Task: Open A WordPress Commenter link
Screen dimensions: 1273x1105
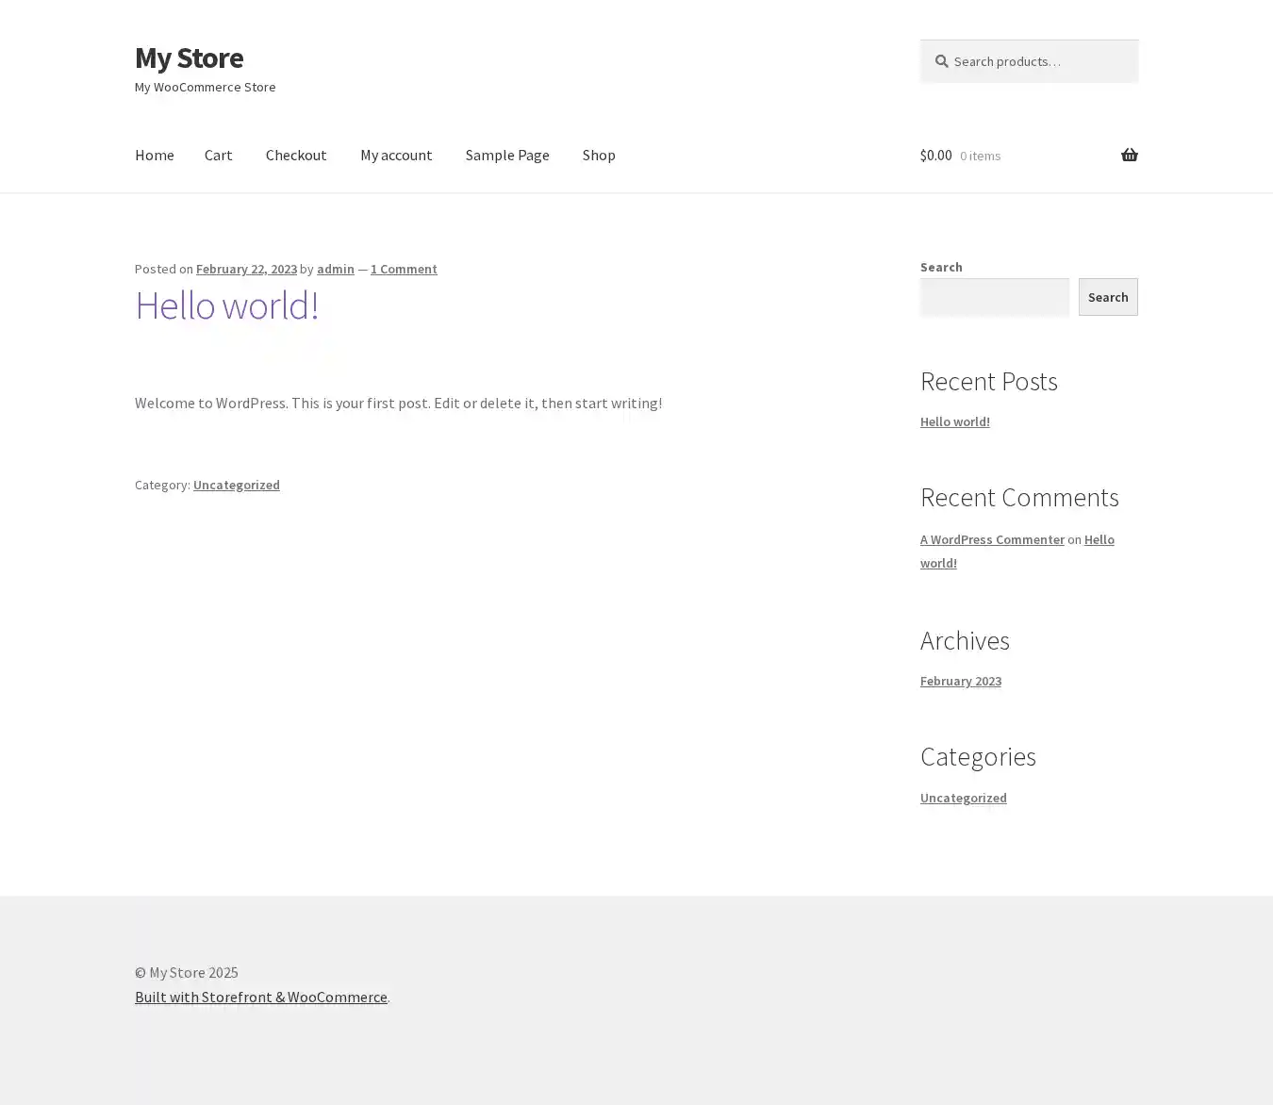Action: [x=992, y=539]
